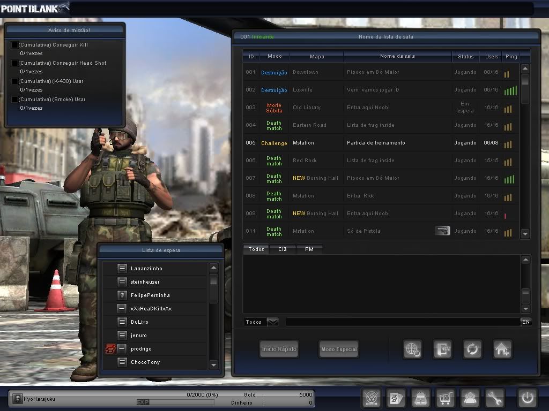The height and width of the screenshot is (411, 549).
Task: Click the rank icon beside ChocoTony
Action: [122, 362]
